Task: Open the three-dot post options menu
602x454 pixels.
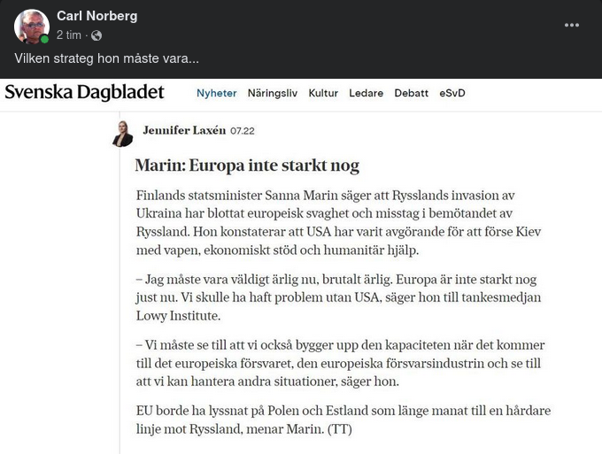Action: 572,25
